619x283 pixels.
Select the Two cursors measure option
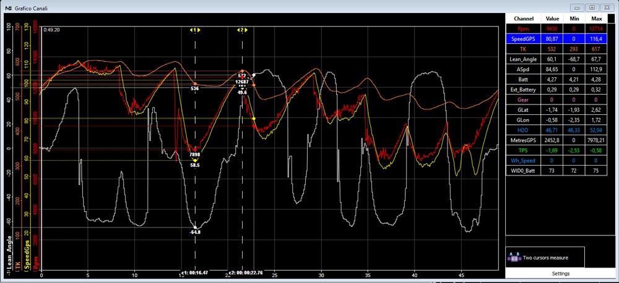[545, 258]
